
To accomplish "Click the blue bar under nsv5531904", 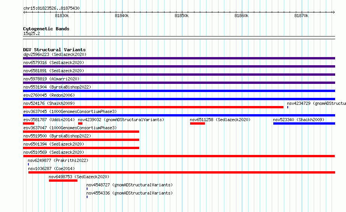I will [179, 91].
